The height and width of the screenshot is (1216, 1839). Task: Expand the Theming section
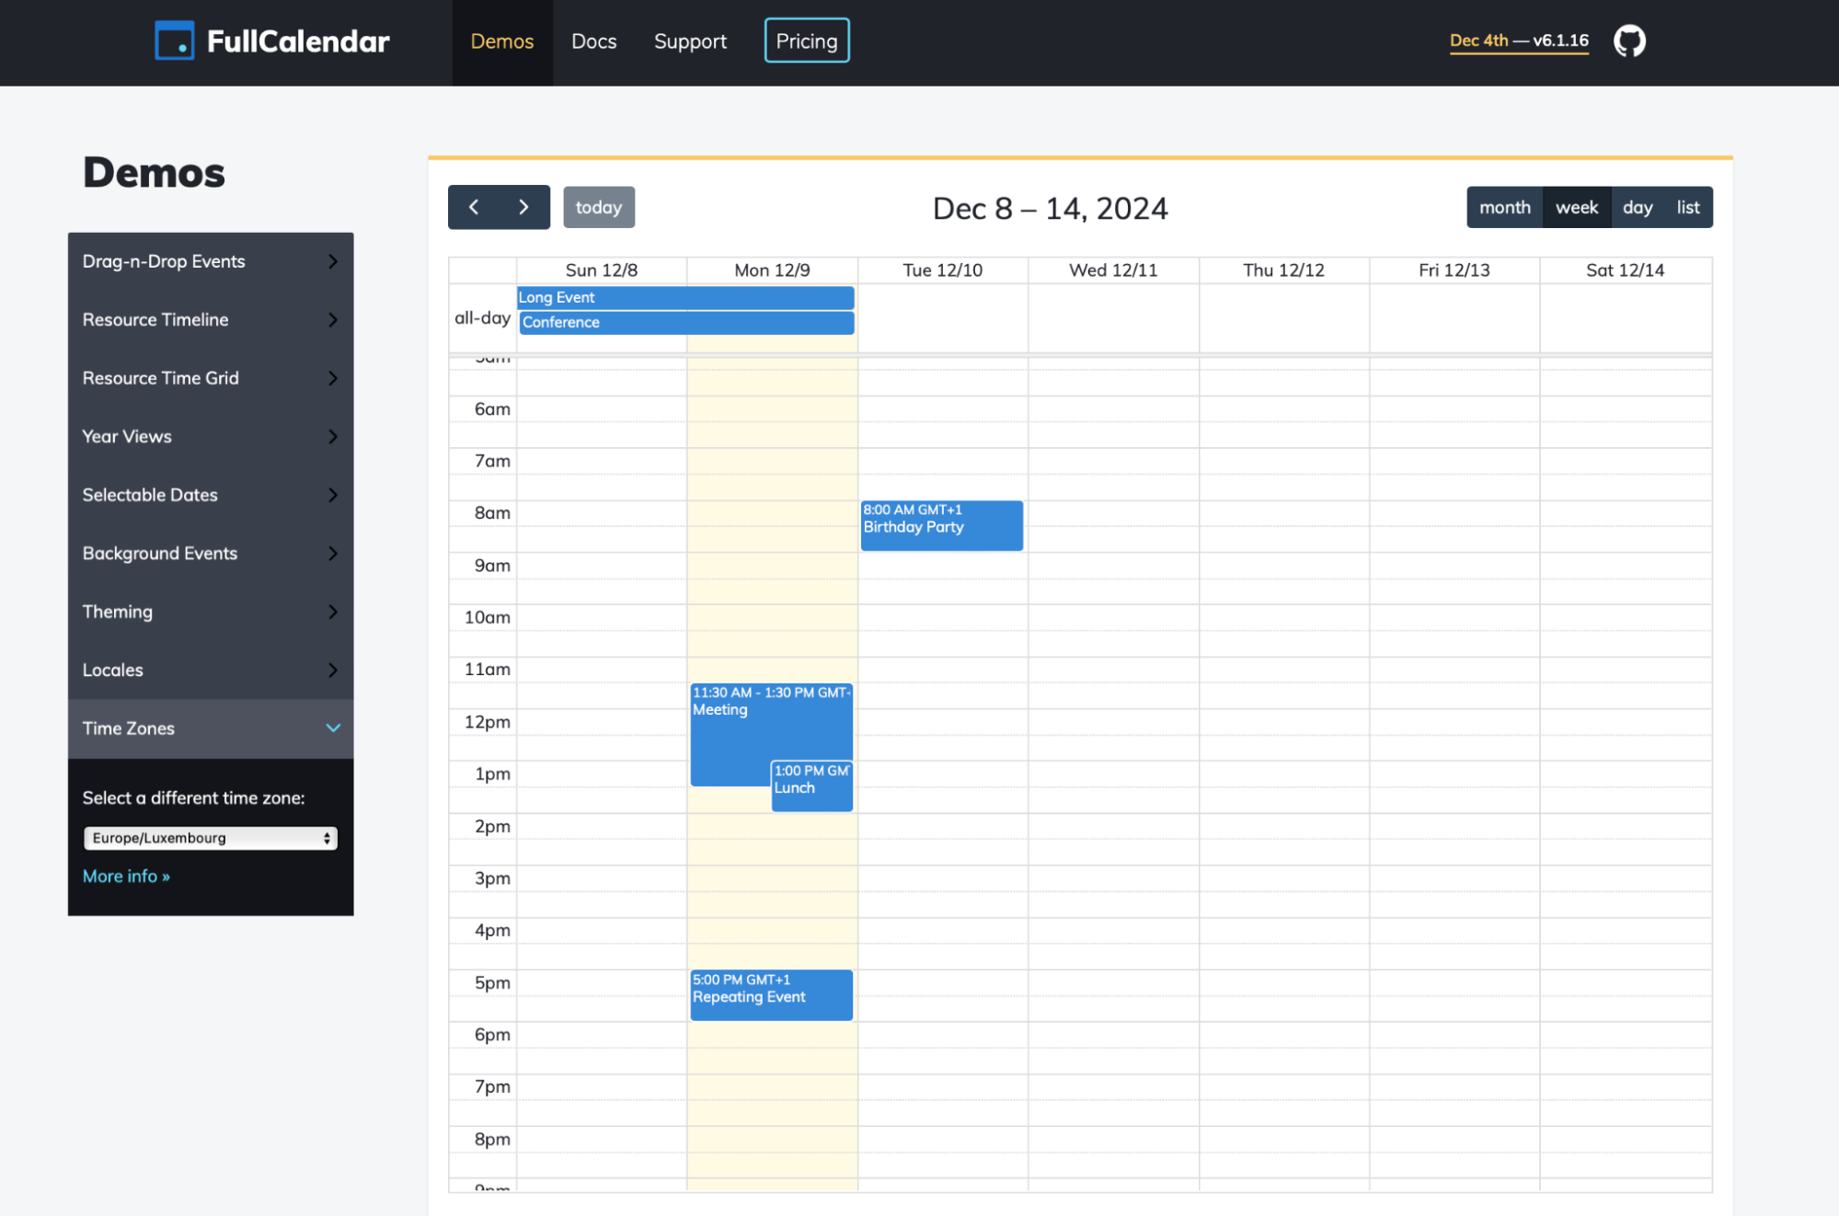point(211,611)
